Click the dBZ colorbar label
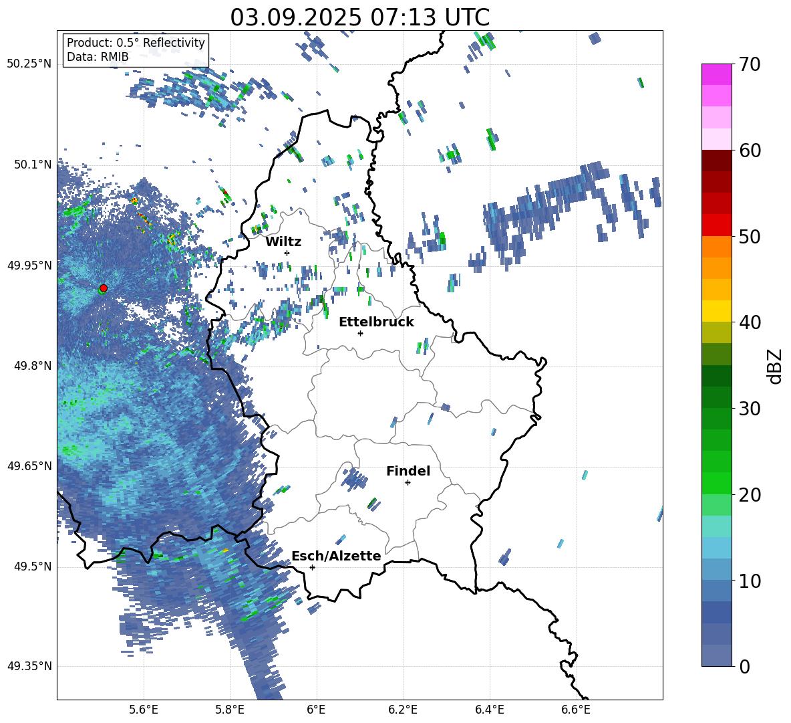Viewport: 791px width, 723px height. point(775,366)
